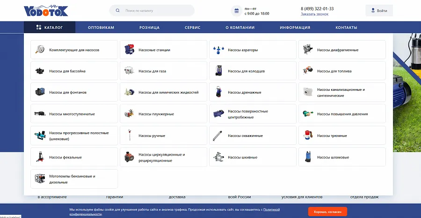The image size is (421, 218).
Task: Click the Насосы ручные icon
Action: [130, 136]
